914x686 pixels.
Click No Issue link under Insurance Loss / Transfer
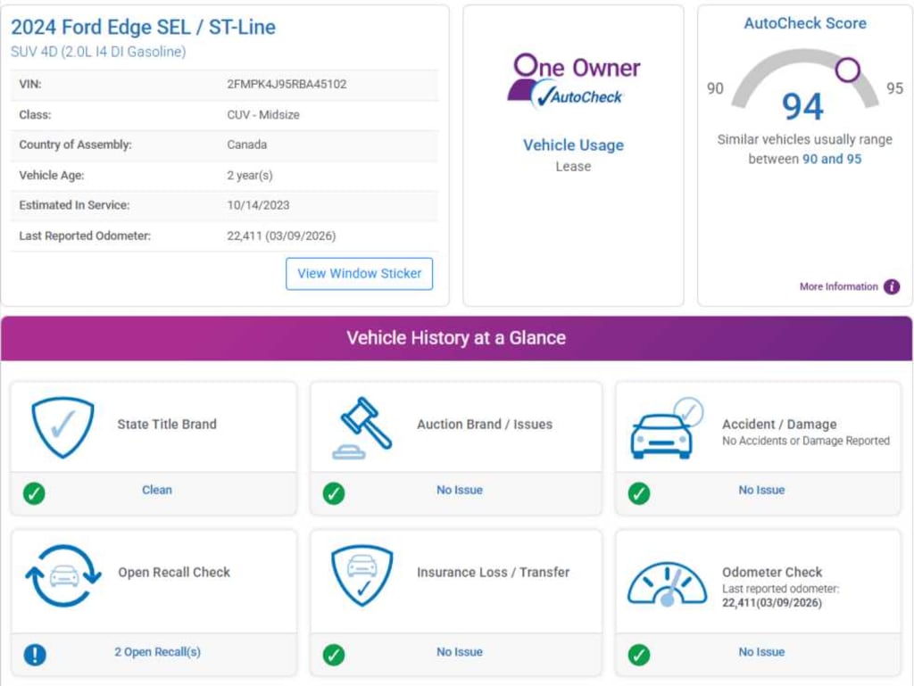point(459,652)
